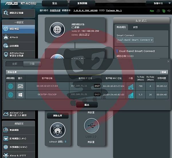Open the network setup wizard icon
The image size is (172, 158).
pos(6,13)
